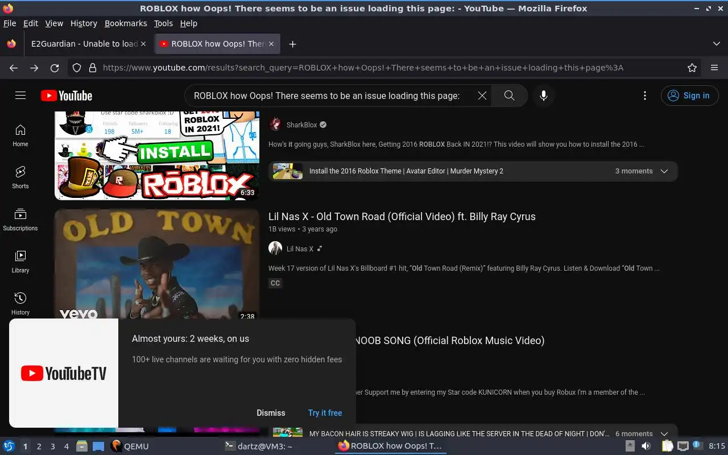This screenshot has height=455, width=728.
Task: Expand the 3 moments chapter chevron
Action: [x=664, y=171]
